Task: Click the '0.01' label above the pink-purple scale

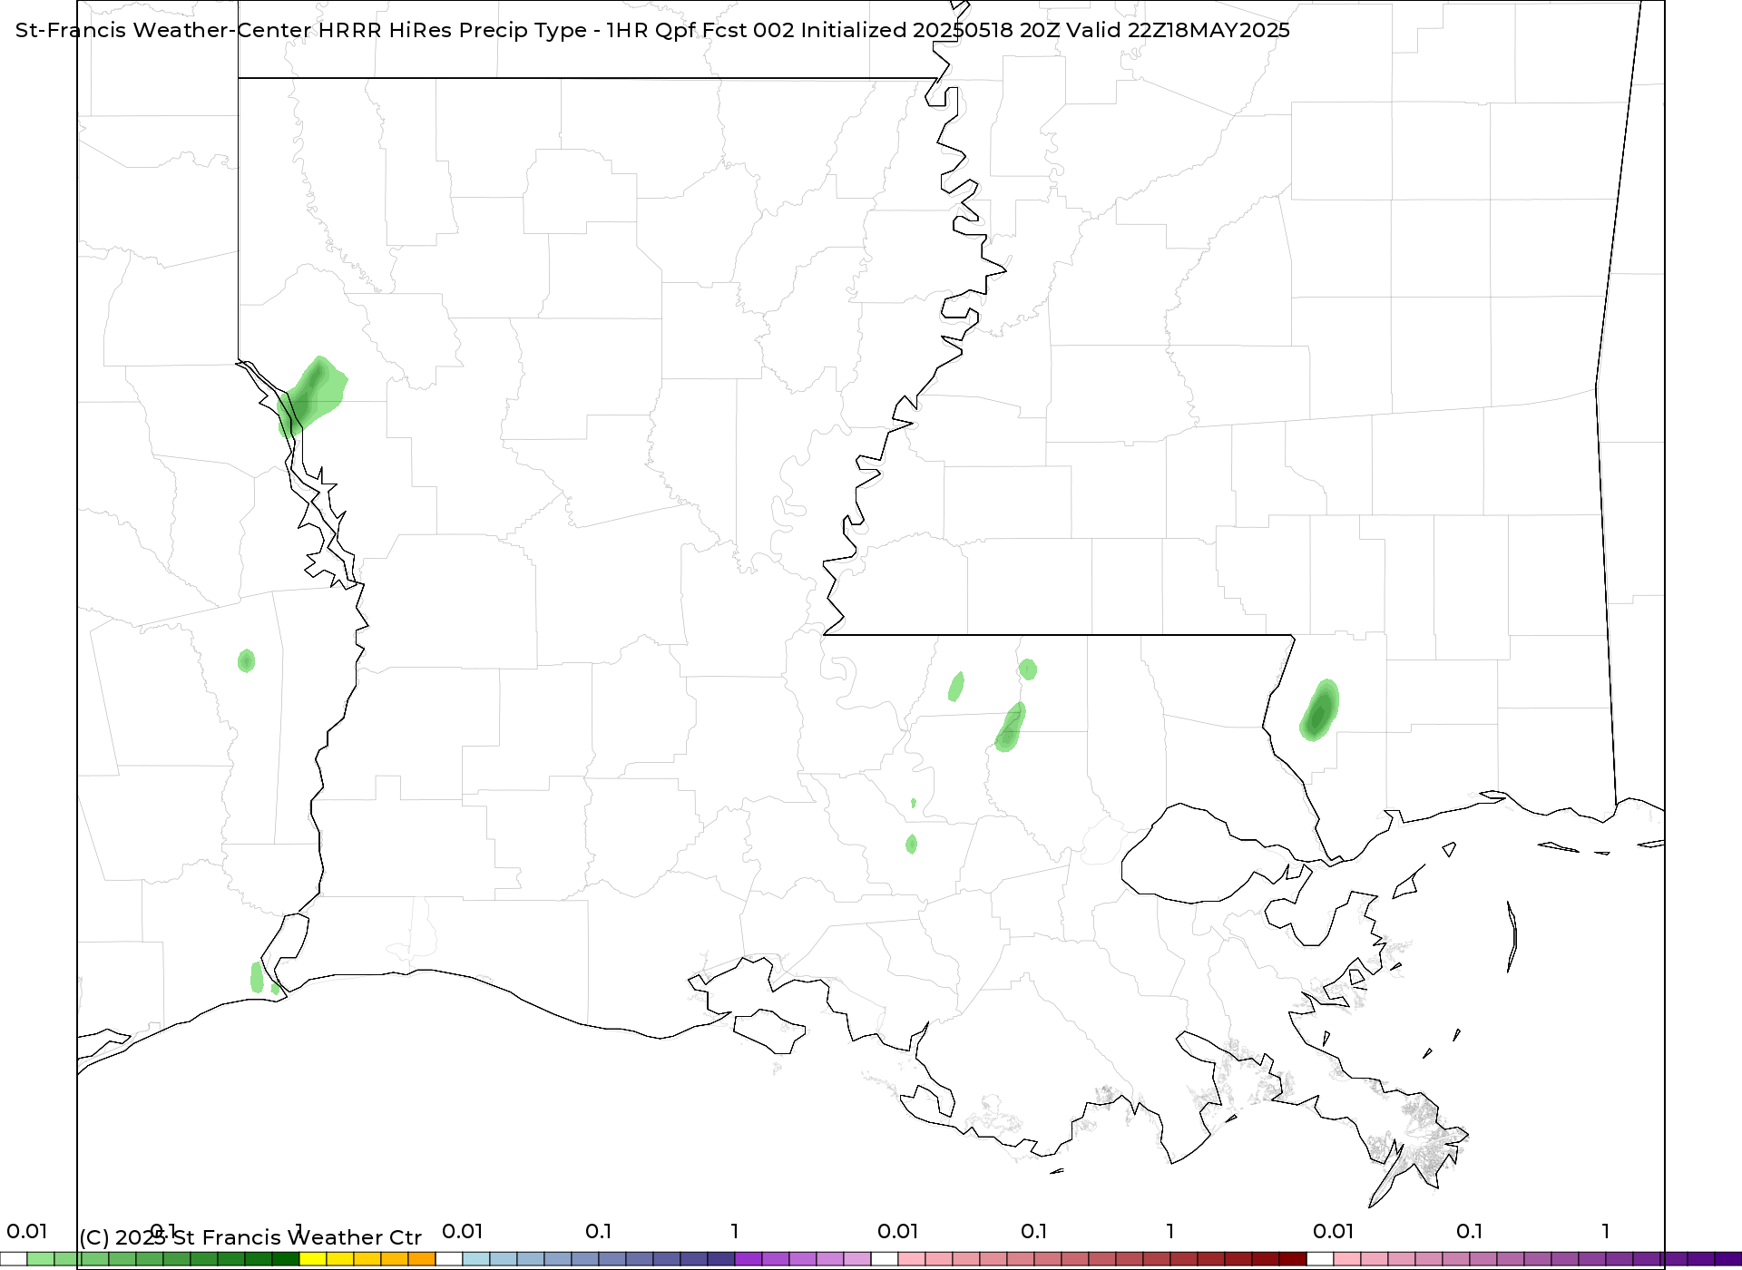Action: point(1334,1231)
